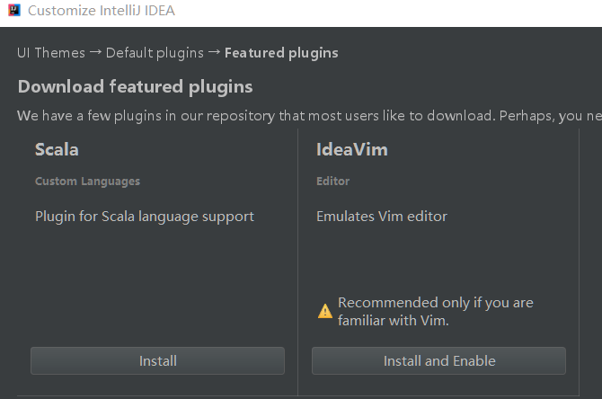This screenshot has width=602, height=399.
Task: Click the Custom Languages category label
Action: coord(87,182)
